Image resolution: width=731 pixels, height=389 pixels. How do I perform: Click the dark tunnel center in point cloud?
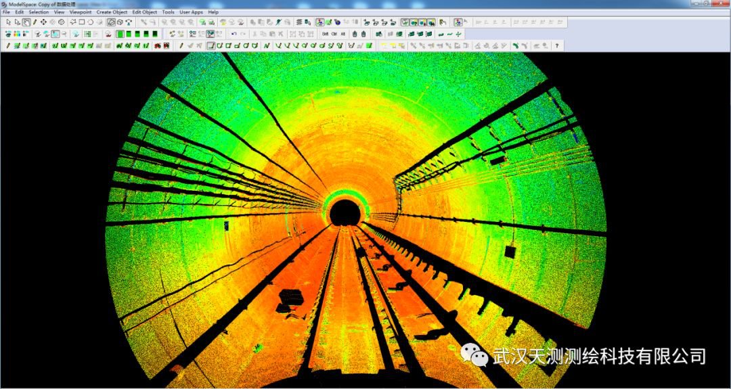(x=345, y=212)
